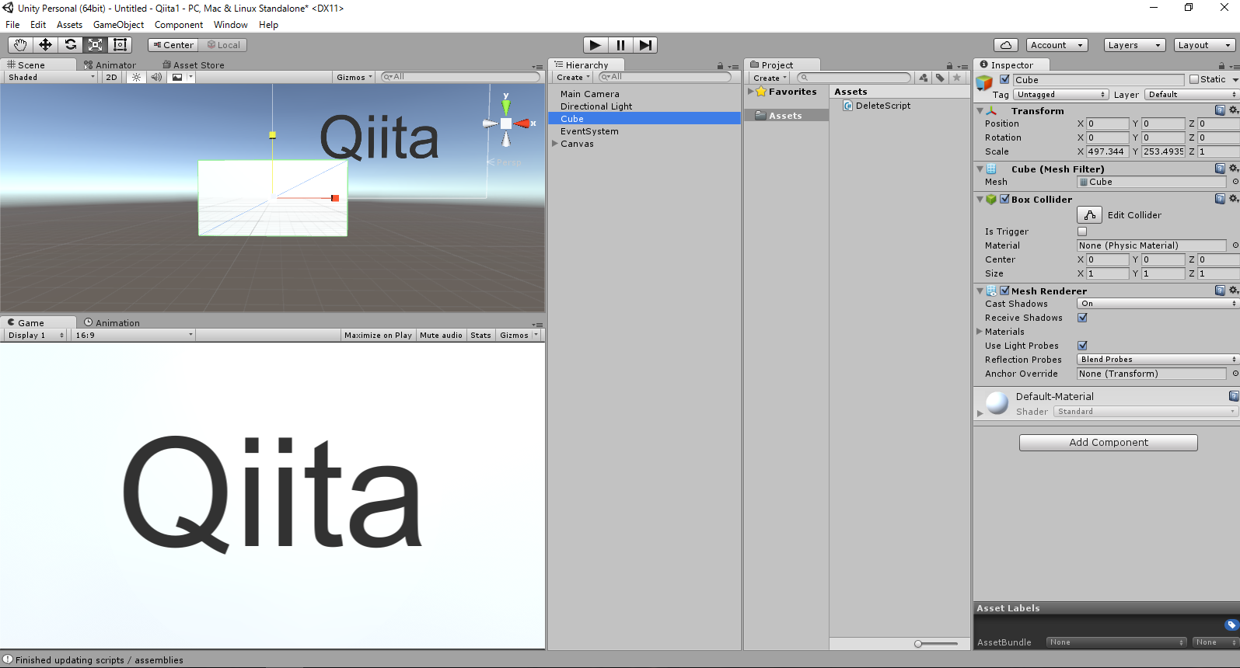
Task: Open the Layers dropdown
Action: pyautogui.click(x=1134, y=45)
